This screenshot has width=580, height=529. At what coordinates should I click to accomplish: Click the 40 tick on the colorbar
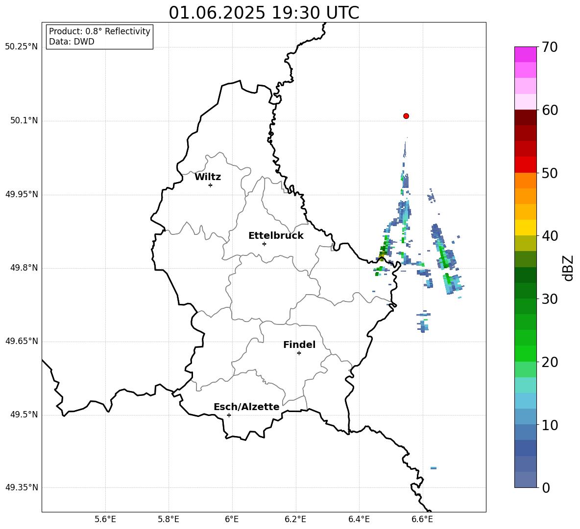(550, 236)
